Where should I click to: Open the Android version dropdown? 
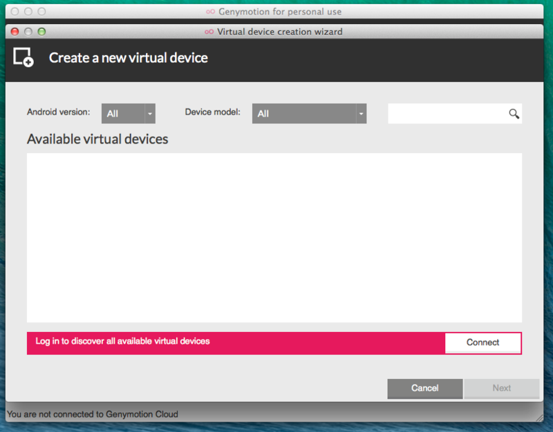click(x=129, y=113)
